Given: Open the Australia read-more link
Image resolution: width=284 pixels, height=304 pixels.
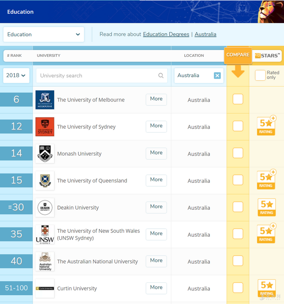Looking at the screenshot, I should coord(206,34).
